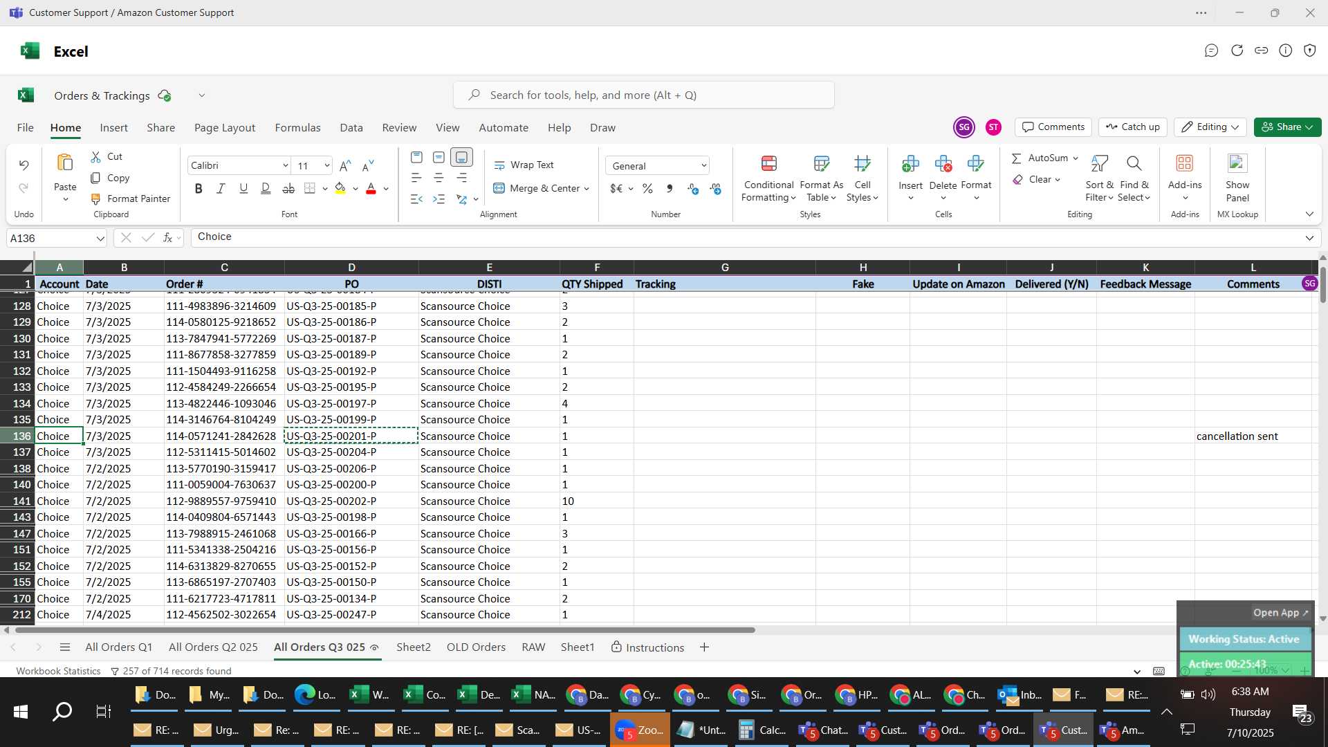Open the Clear options dropdown
The width and height of the screenshot is (1328, 747).
(1058, 180)
